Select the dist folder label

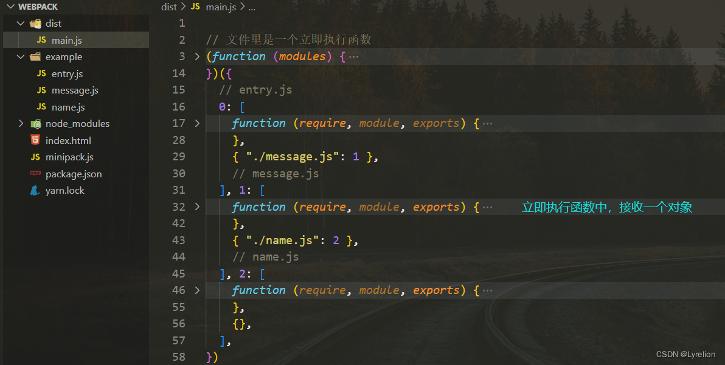(53, 23)
